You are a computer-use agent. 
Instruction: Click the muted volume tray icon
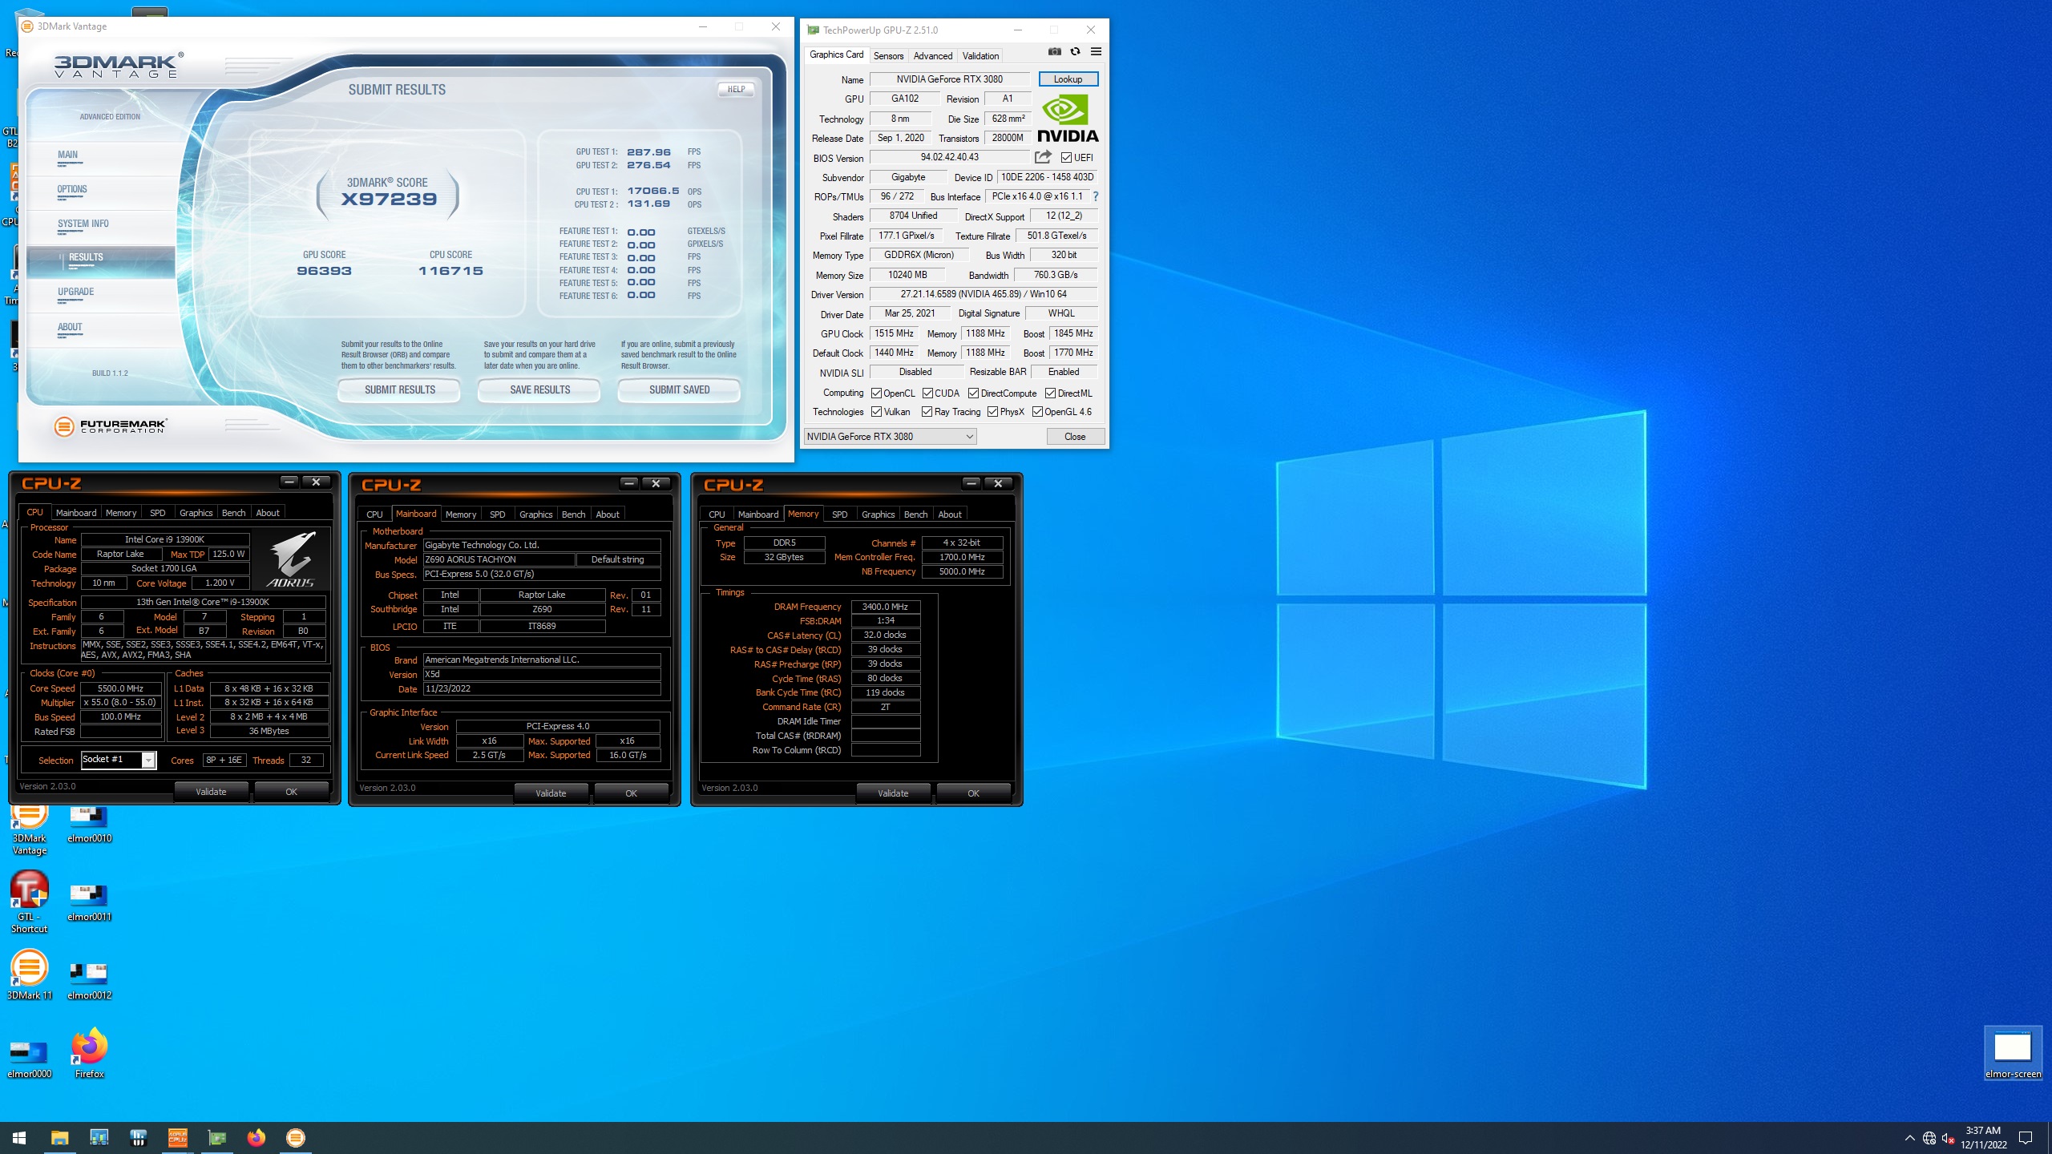coord(1948,1138)
